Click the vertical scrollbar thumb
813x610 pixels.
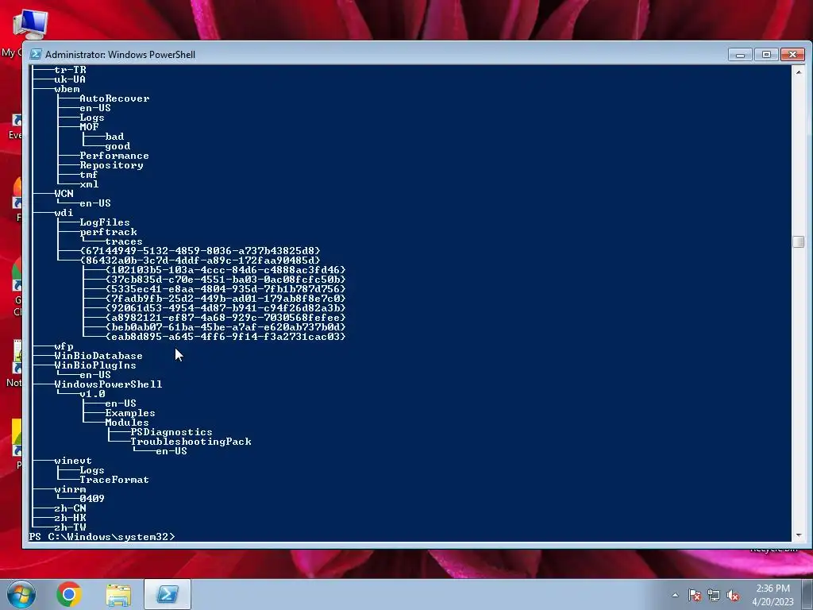799,241
